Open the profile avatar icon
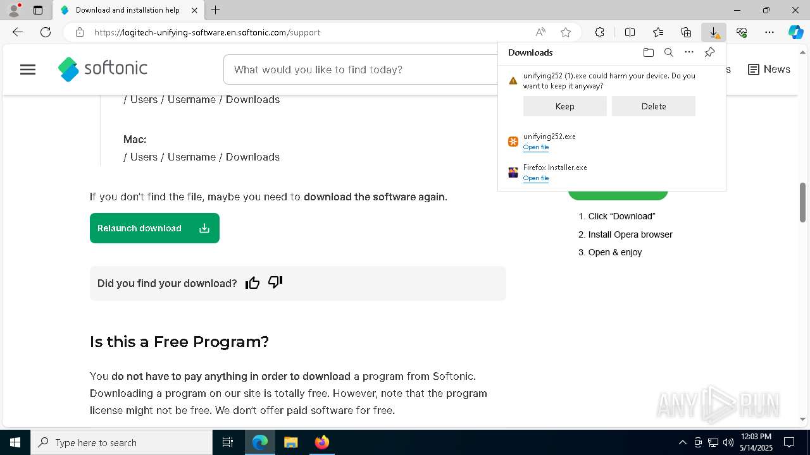The height and width of the screenshot is (455, 810). pos(14,10)
